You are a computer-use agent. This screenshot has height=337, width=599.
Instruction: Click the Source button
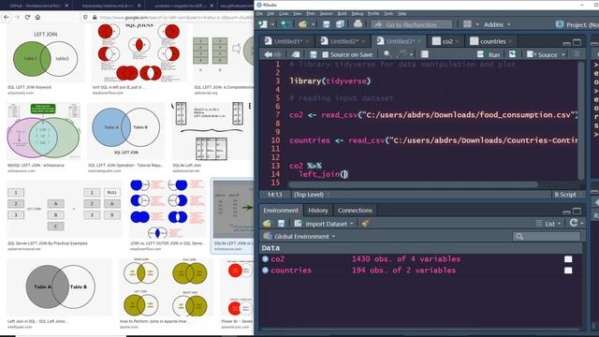click(x=542, y=54)
